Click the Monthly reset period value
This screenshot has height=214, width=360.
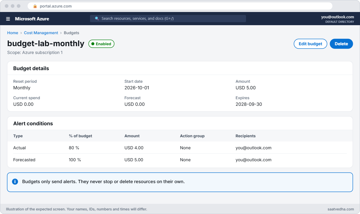[x=22, y=88]
